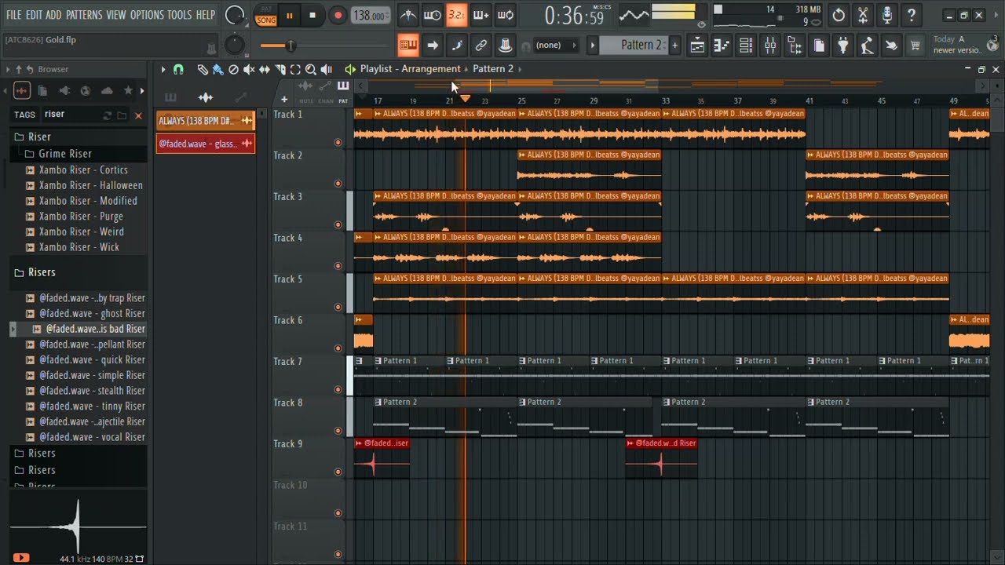This screenshot has height=565, width=1005.
Task: Select the zoom magnifier tool in Playlist
Action: click(311, 69)
